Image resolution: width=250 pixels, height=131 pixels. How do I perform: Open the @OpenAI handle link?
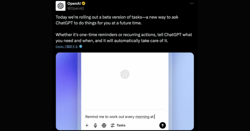pos(75,8)
